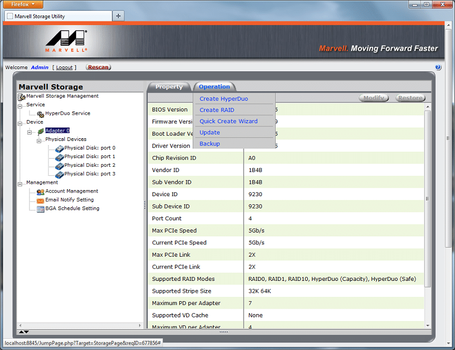Select the Operation tab

coord(214,86)
